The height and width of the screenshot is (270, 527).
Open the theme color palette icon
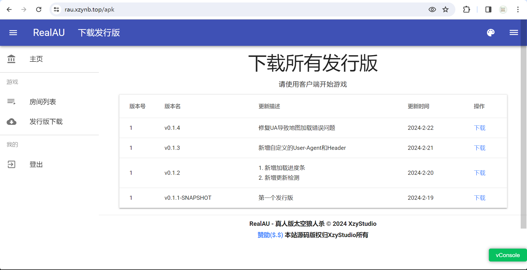[491, 33]
